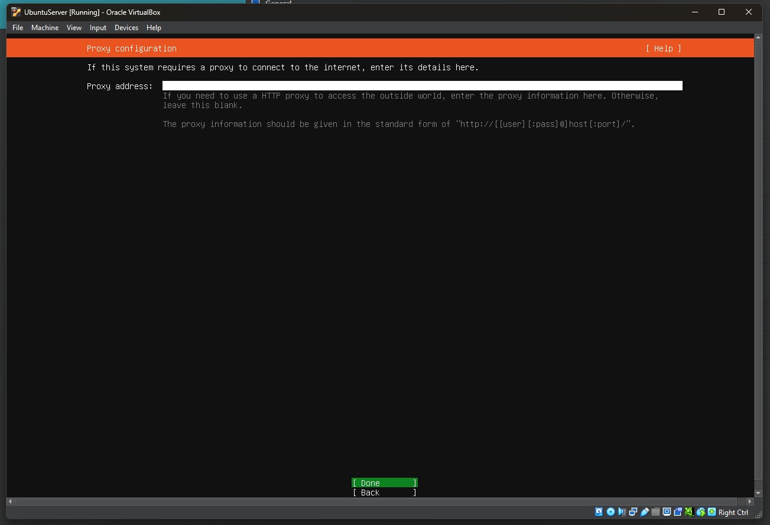770x525 pixels.
Task: Open the USB devices status icon
Action: point(644,512)
